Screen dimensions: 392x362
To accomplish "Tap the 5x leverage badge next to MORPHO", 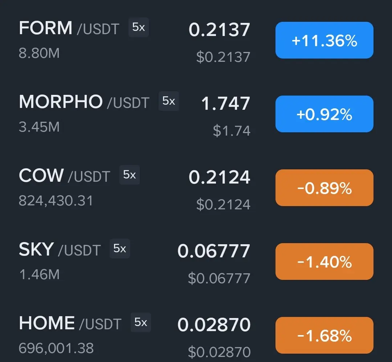I will pyautogui.click(x=169, y=101).
